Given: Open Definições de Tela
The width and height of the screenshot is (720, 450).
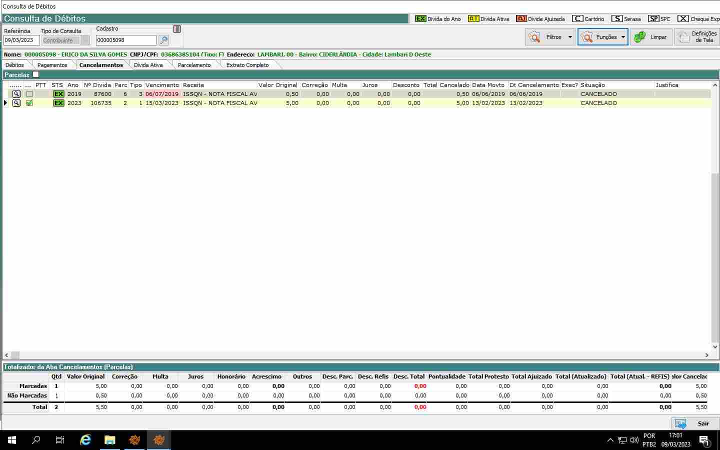Looking at the screenshot, I should [697, 37].
